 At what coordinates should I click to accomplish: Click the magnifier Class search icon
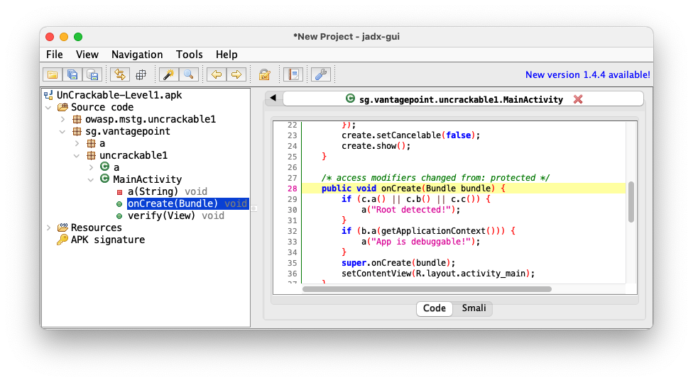189,74
